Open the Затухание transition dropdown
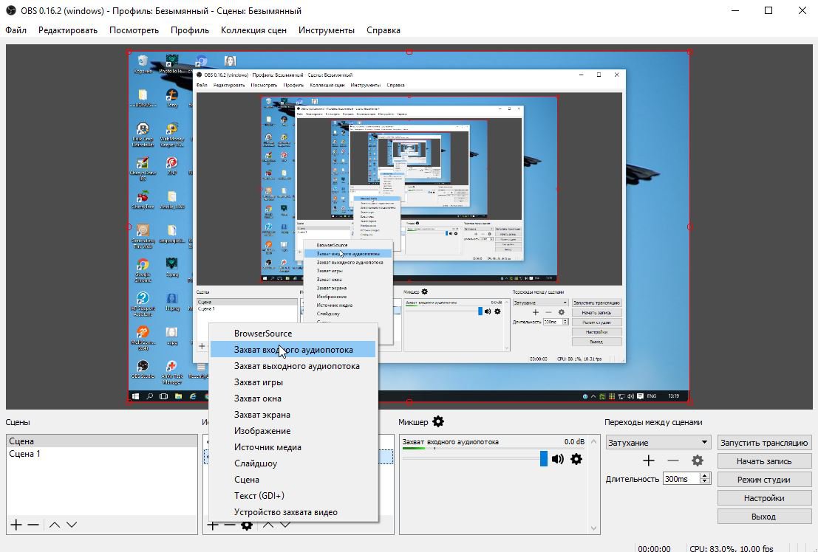 point(659,443)
